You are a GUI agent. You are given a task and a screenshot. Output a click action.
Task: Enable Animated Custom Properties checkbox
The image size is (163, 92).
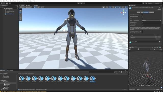click(x=142, y=31)
